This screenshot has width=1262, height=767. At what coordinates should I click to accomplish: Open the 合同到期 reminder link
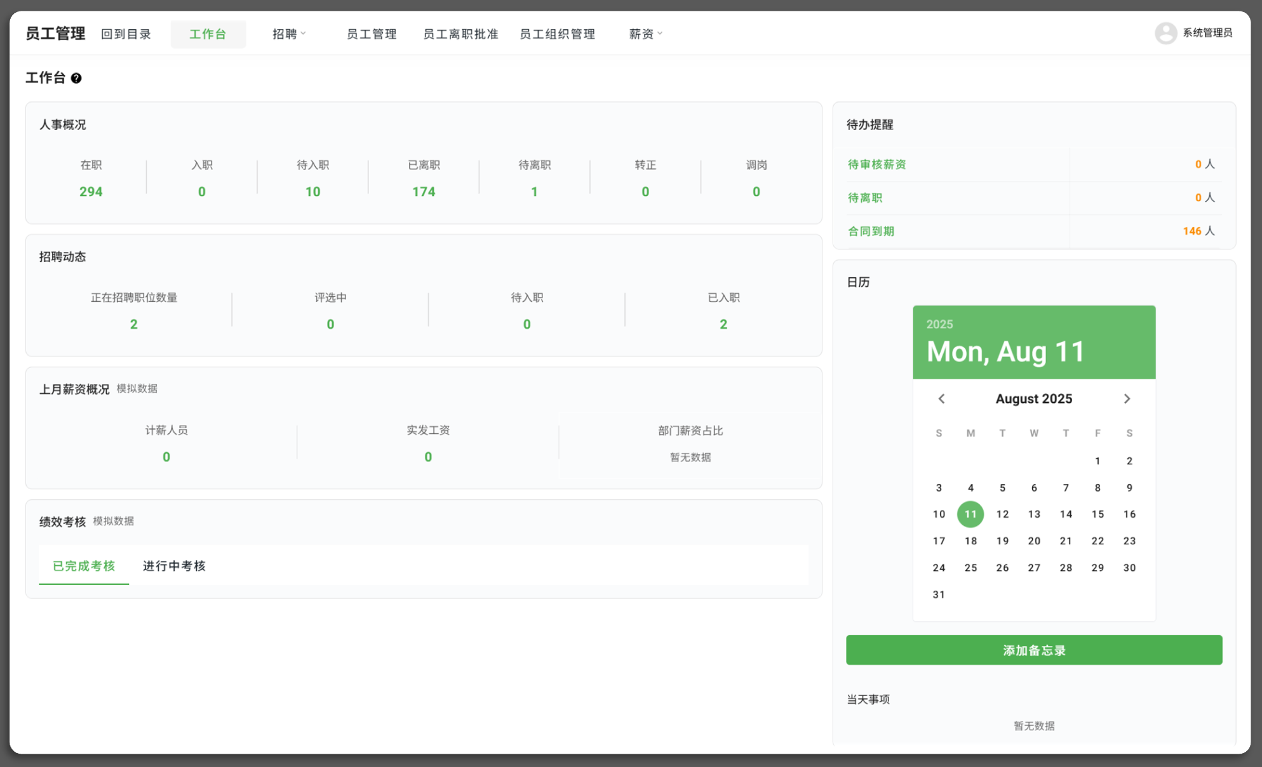coord(870,231)
